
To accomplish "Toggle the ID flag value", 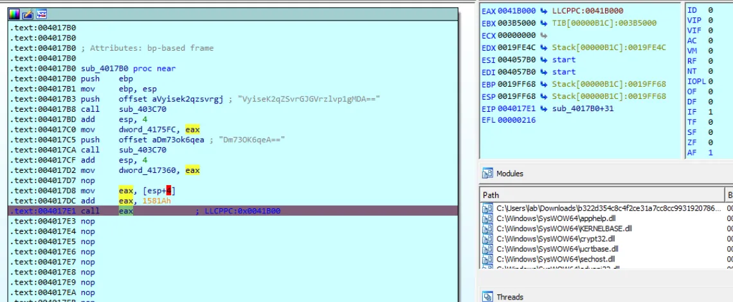I will pyautogui.click(x=710, y=10).
